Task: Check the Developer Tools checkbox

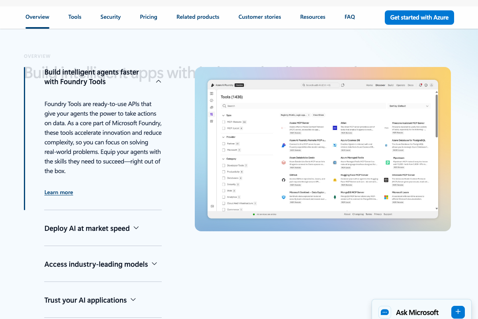Action: [x=224, y=165]
